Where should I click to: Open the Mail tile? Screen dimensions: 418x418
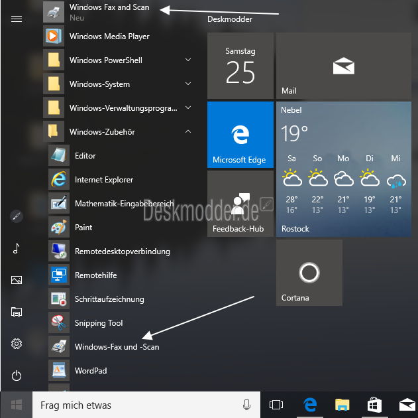[x=344, y=66]
